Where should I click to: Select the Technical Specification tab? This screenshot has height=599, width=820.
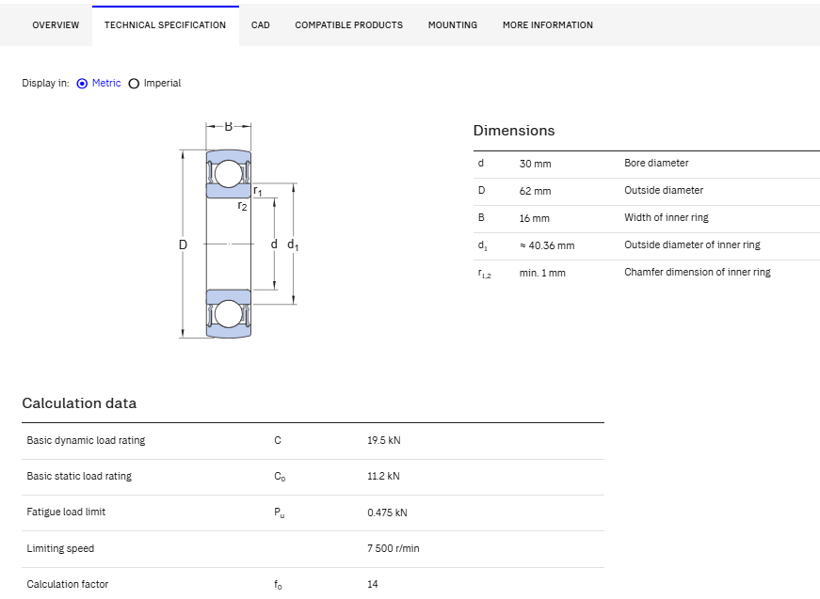166,25
